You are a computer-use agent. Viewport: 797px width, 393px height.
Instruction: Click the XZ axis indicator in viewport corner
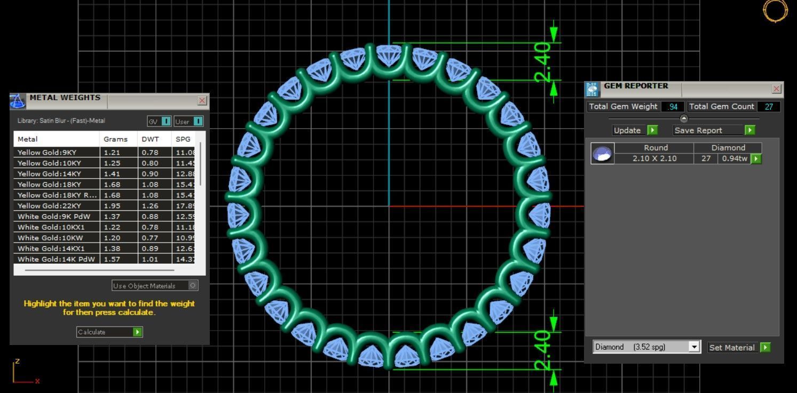[25, 372]
